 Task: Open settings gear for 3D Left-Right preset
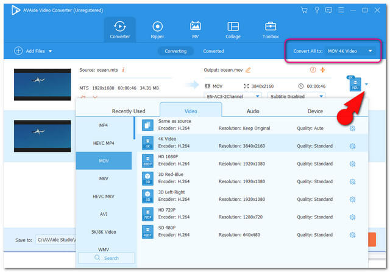pyautogui.click(x=352, y=199)
